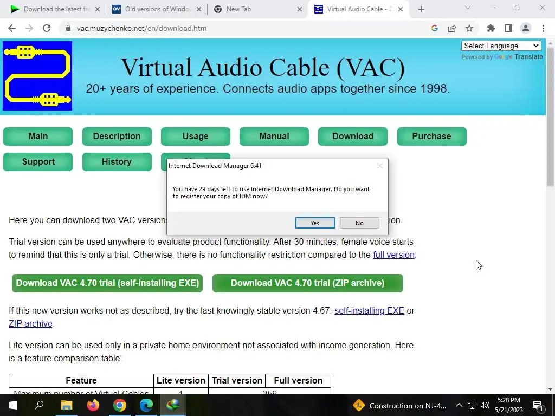Open taskbar search magnifier

[39, 405]
